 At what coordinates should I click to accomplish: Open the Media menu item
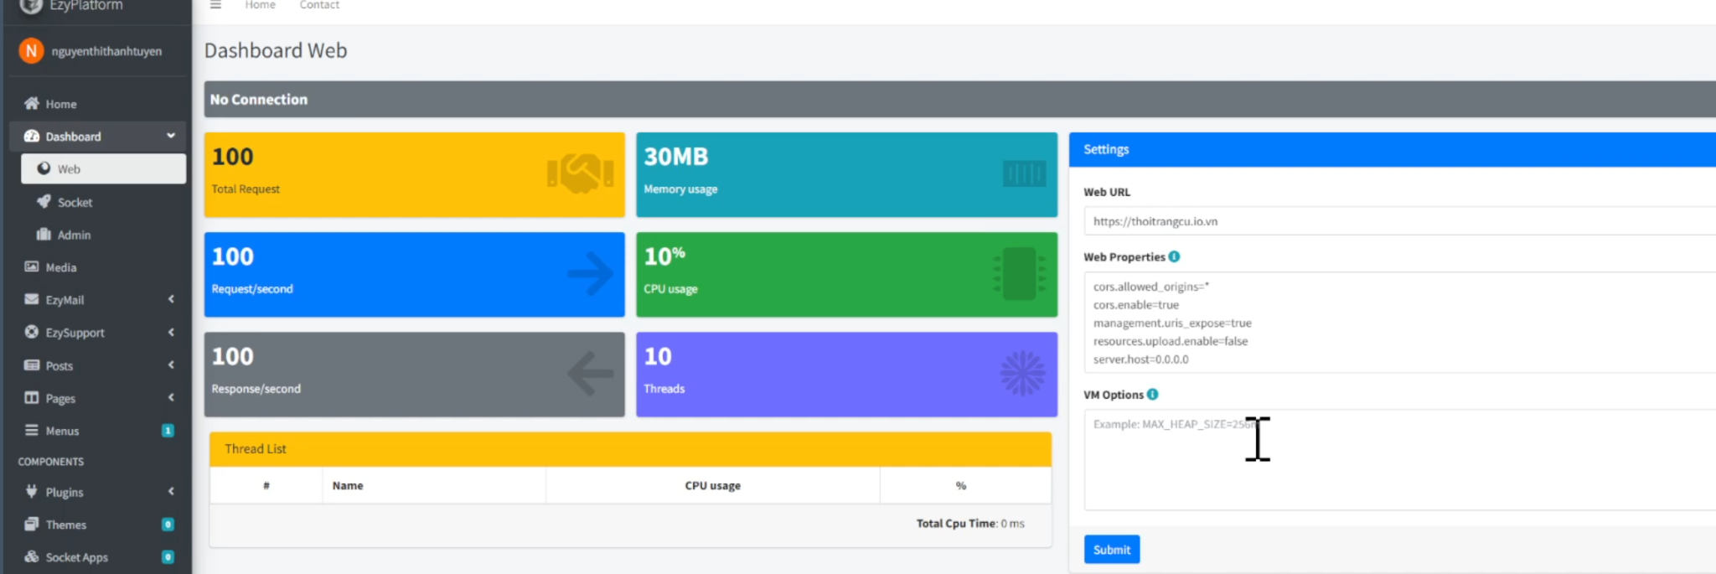(x=60, y=267)
